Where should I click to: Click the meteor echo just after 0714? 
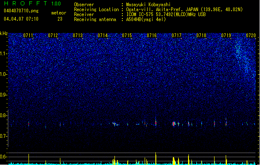115,124
